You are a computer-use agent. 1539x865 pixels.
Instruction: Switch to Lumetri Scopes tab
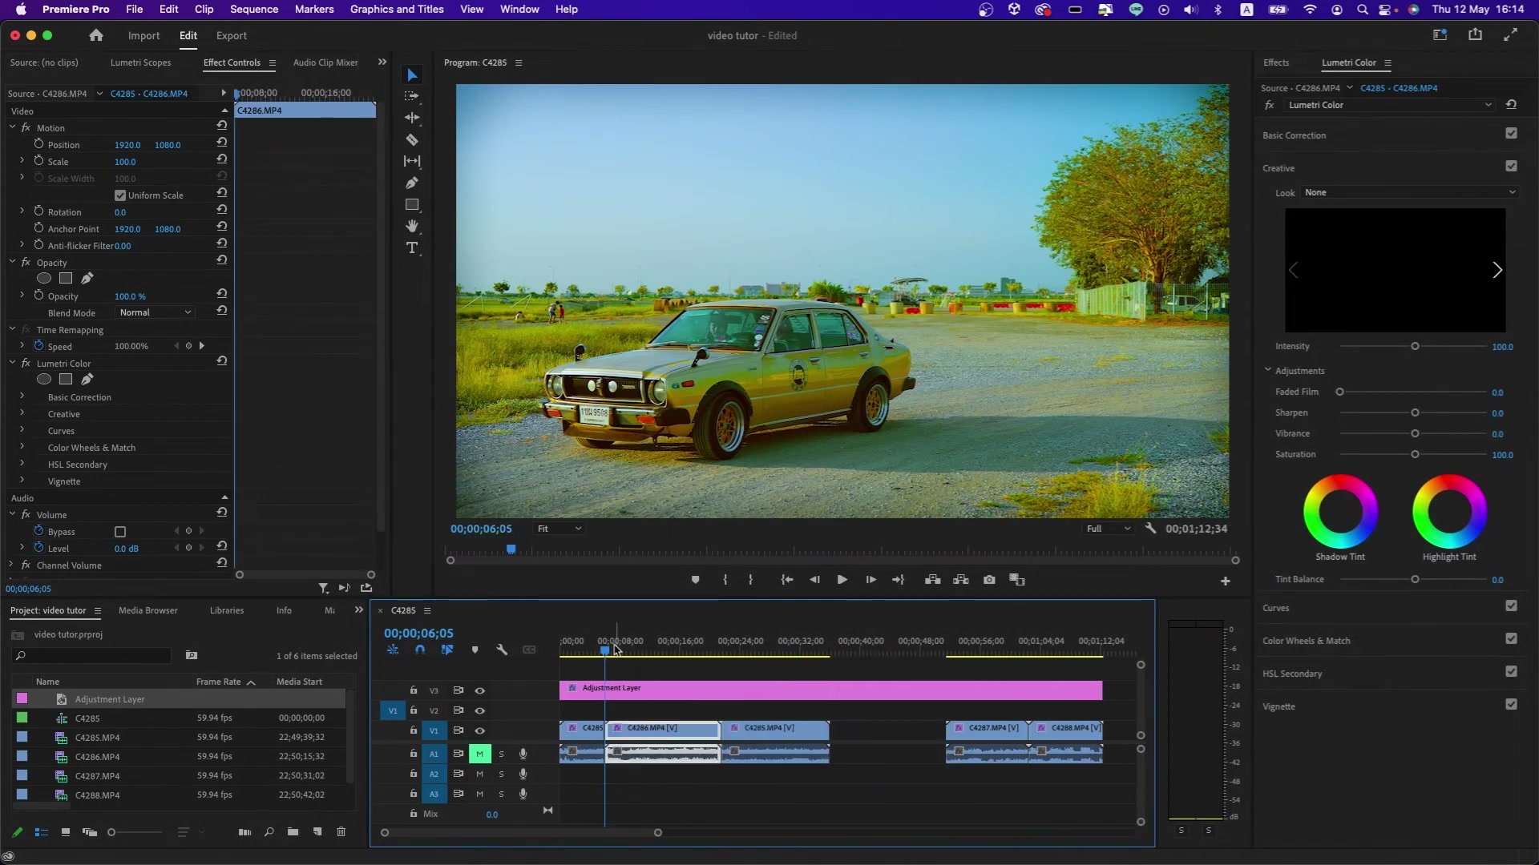pyautogui.click(x=140, y=62)
